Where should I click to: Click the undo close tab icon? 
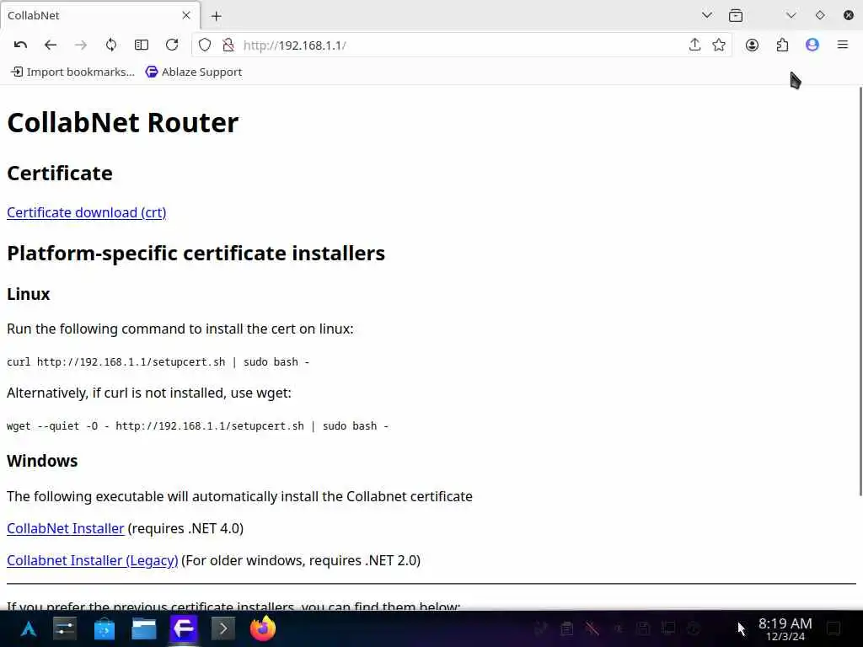point(20,45)
